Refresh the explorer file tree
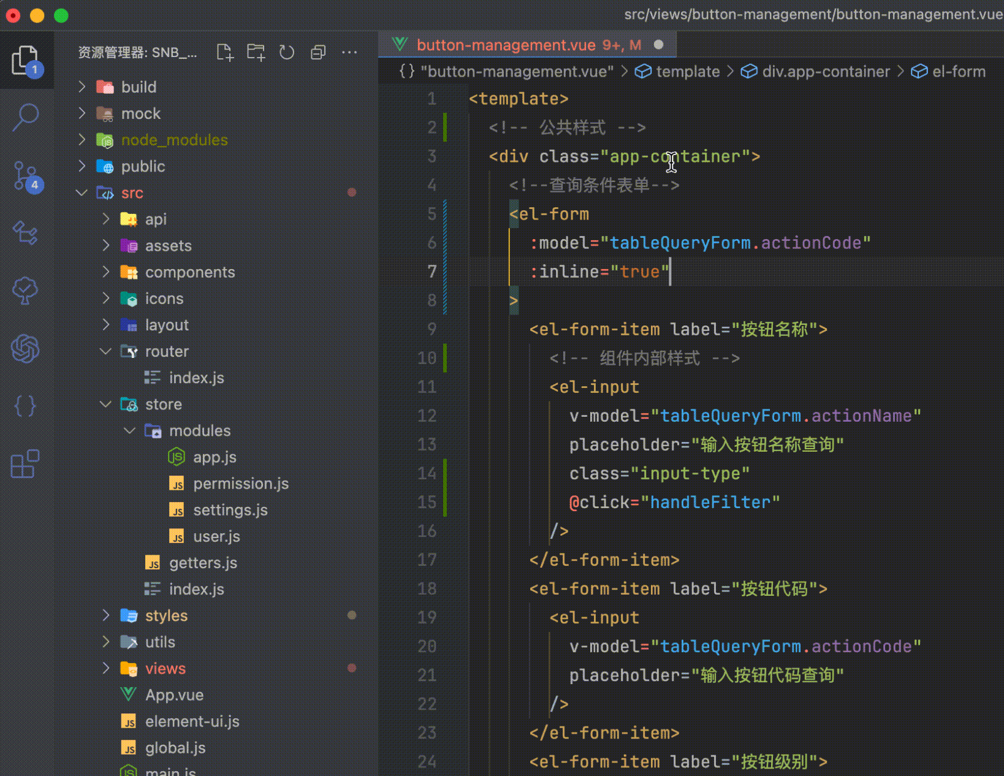Viewport: 1004px width, 776px height. tap(287, 53)
